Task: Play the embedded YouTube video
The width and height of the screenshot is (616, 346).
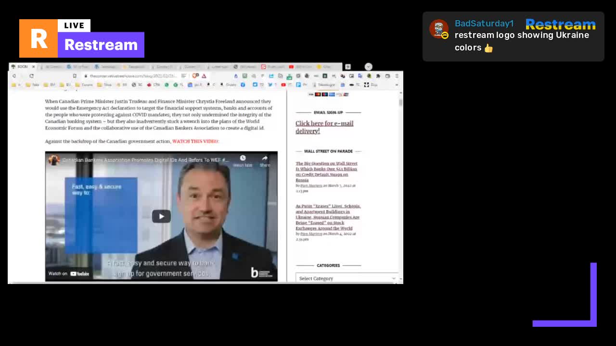Action: click(161, 216)
